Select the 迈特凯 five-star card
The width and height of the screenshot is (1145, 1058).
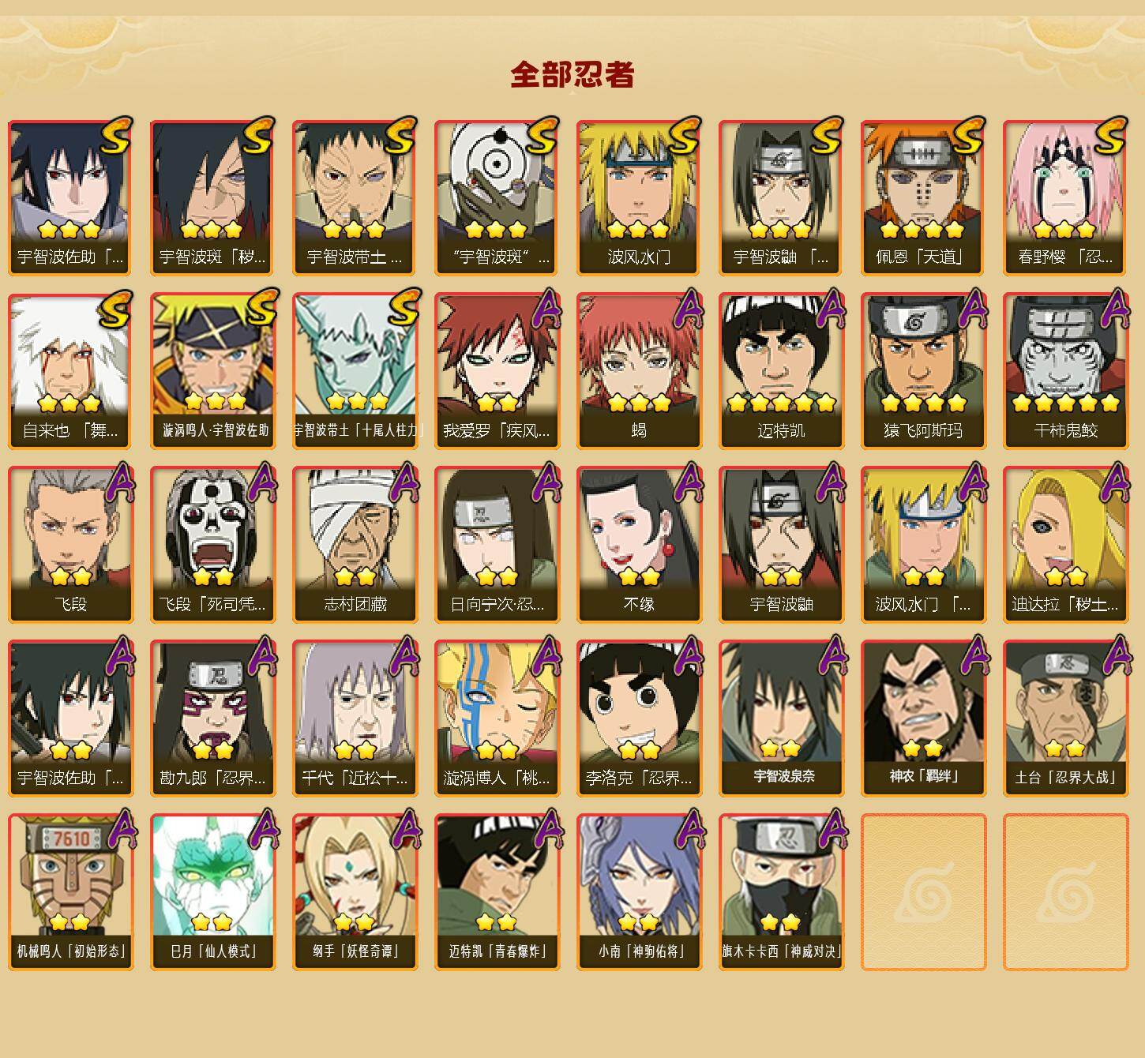coord(781,371)
